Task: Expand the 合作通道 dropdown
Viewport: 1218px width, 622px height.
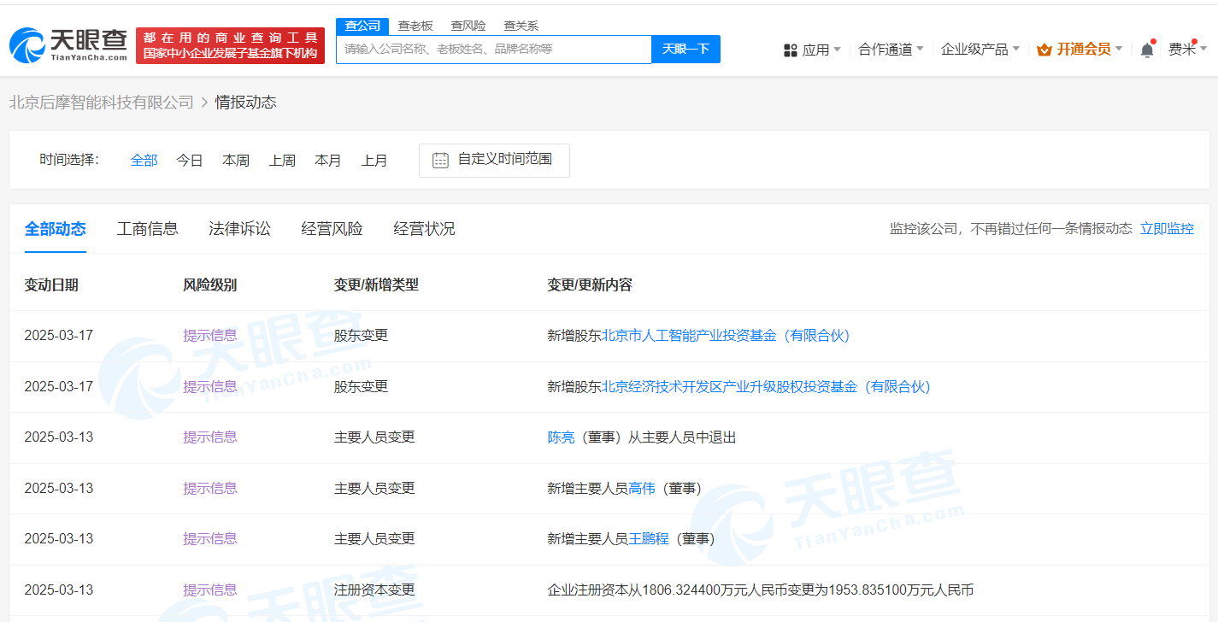Action: [x=891, y=50]
